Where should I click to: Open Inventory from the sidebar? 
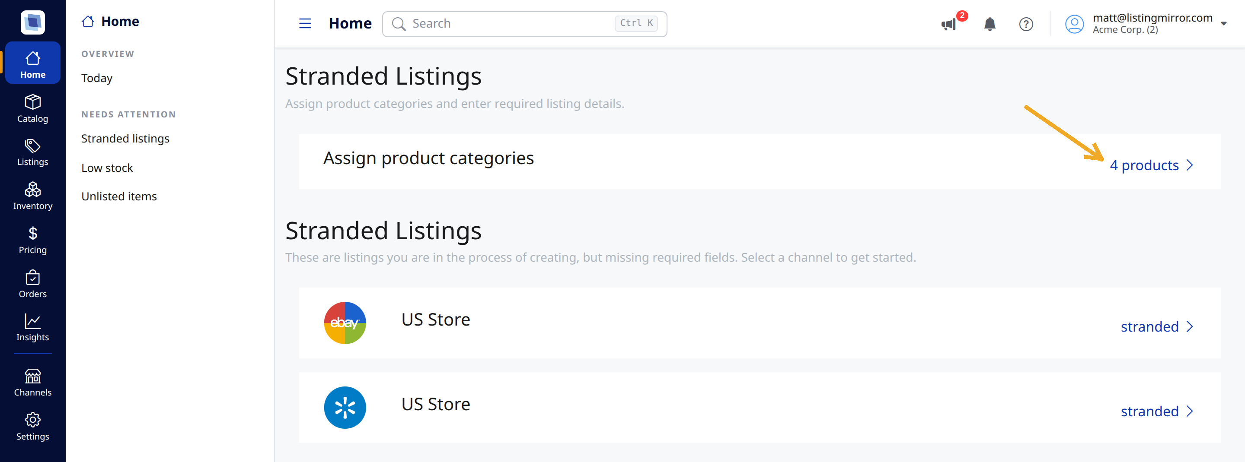coord(32,196)
